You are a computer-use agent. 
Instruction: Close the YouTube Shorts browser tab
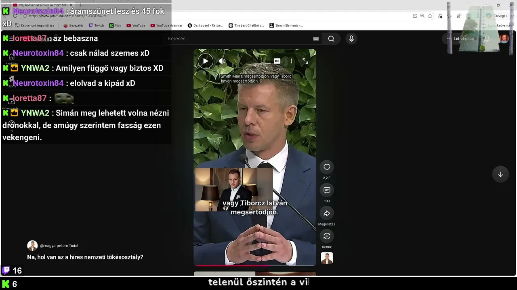71,5
